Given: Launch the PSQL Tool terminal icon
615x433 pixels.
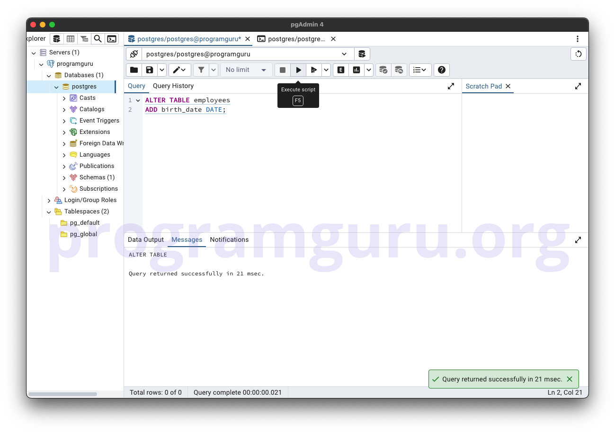Looking at the screenshot, I should (x=112, y=39).
